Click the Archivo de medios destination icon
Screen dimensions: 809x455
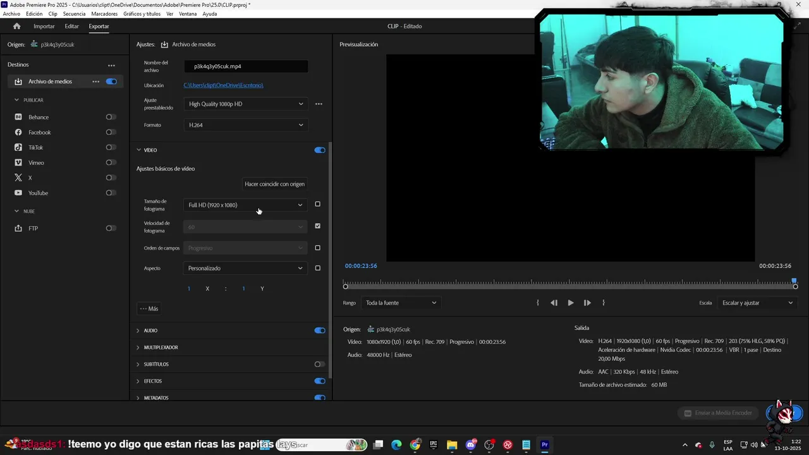click(x=18, y=82)
